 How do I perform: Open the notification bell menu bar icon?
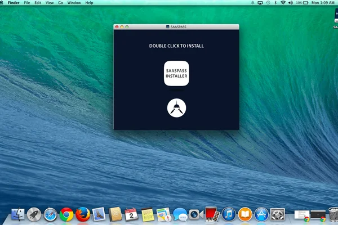[252, 3]
